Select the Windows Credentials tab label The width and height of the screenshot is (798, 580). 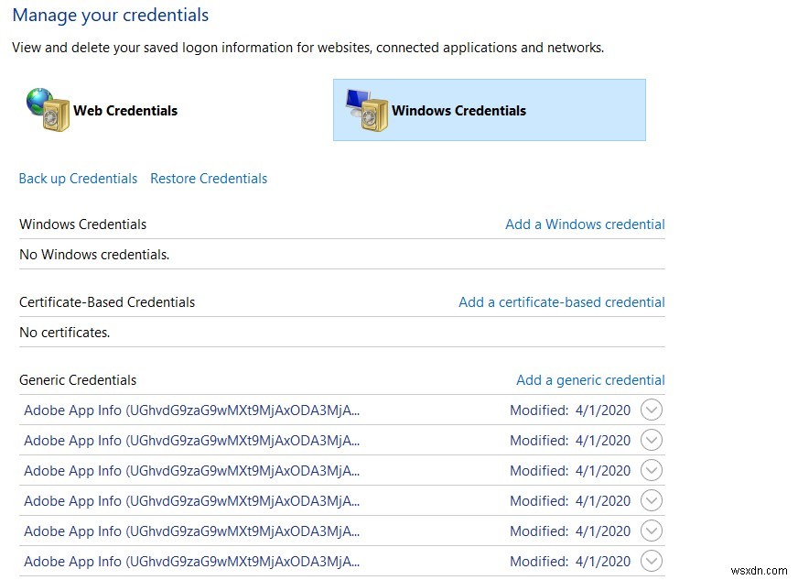tap(458, 111)
